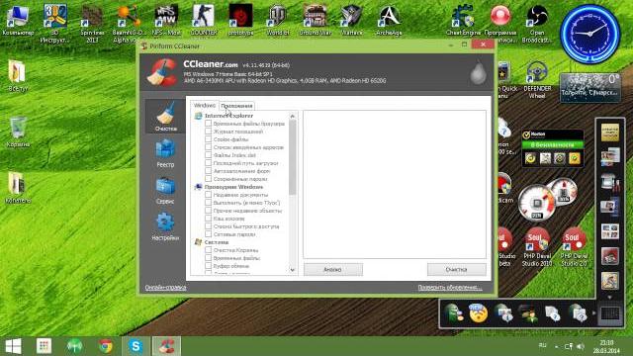
Task: Click sleepy emoji icon in bottom dock
Action: 478,313
